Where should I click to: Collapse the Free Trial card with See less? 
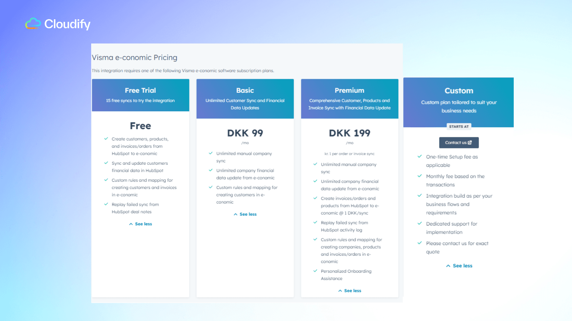140,224
